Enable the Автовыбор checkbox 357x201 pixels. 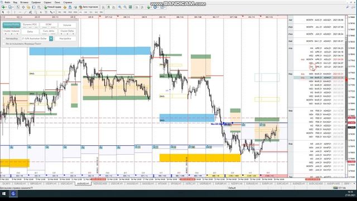coord(4,39)
